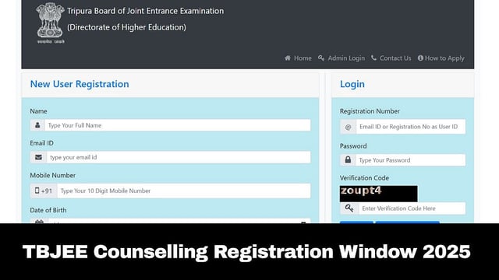Focus the 10 Digit Mobile Number field
This screenshot has height=280, width=499.
click(184, 191)
